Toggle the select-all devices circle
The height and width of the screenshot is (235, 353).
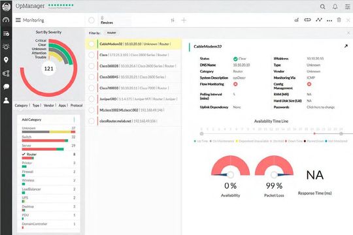(x=92, y=20)
